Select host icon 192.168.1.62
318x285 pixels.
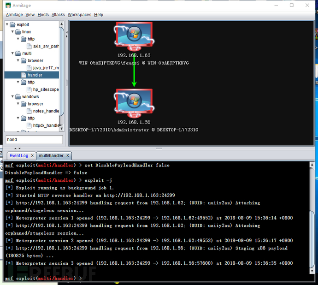tap(134, 36)
